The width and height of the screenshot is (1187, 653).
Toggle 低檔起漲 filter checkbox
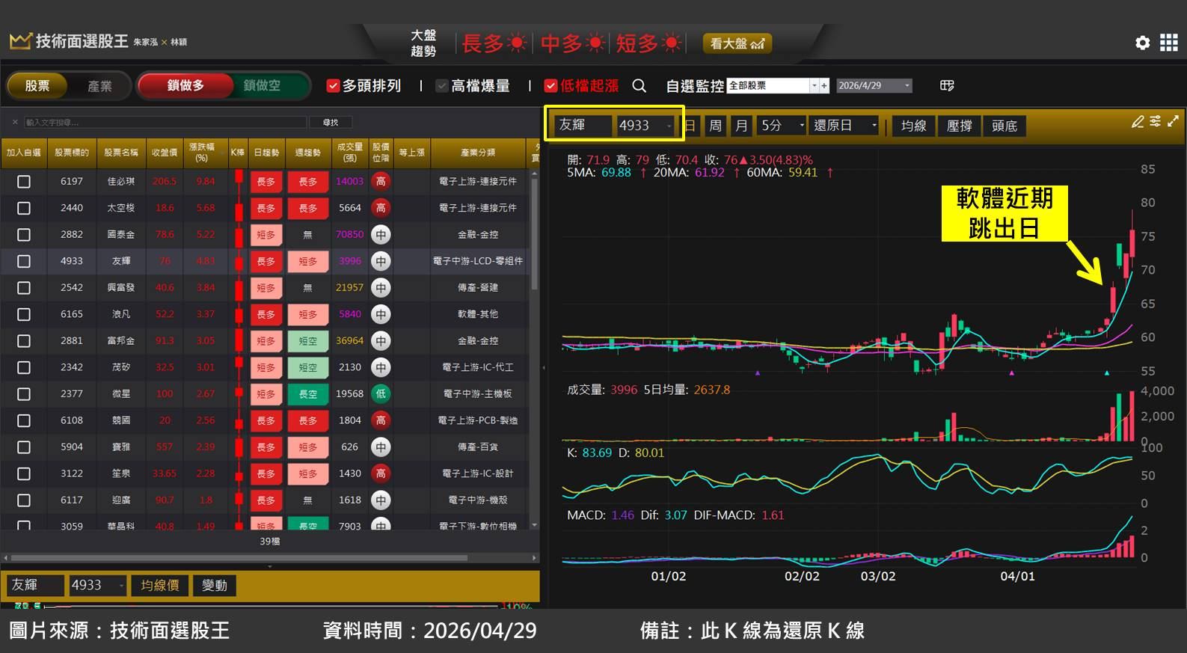click(x=551, y=86)
